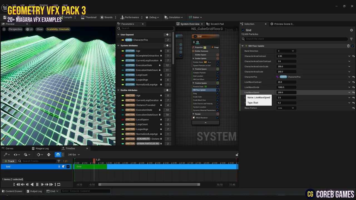Click the plus icon next to User Exposed
The height and width of the screenshot is (200, 356).
(x=167, y=35)
